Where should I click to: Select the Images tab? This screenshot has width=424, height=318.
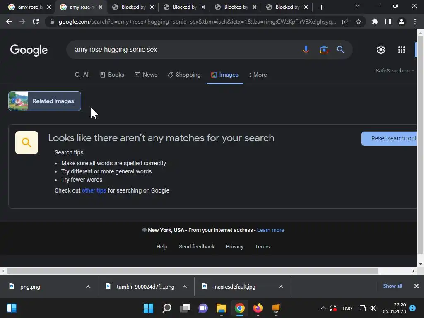pyautogui.click(x=225, y=75)
